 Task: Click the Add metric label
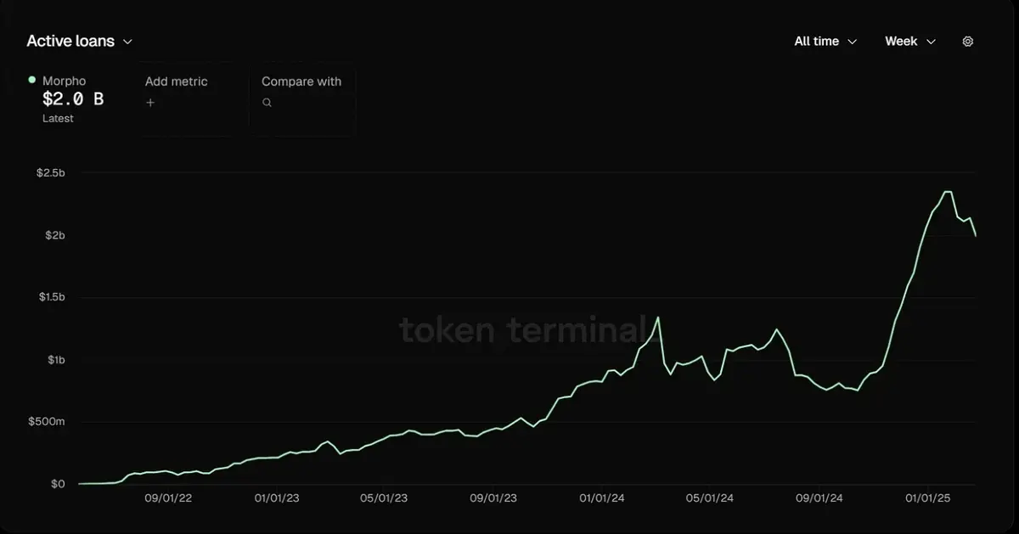176,82
